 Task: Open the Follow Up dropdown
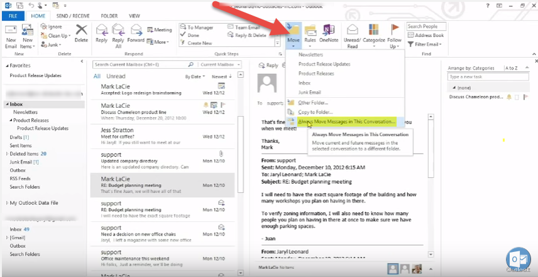tap(395, 36)
